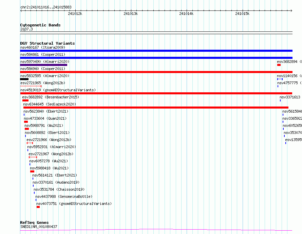Open esv3682892 (Besenbacher2015) variant
The image size is (302, 234).
click(x=51, y=97)
